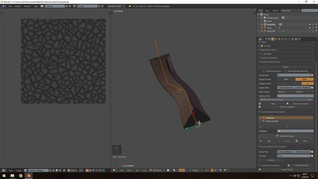
Task: Open the Window menu
Action: 27,6
